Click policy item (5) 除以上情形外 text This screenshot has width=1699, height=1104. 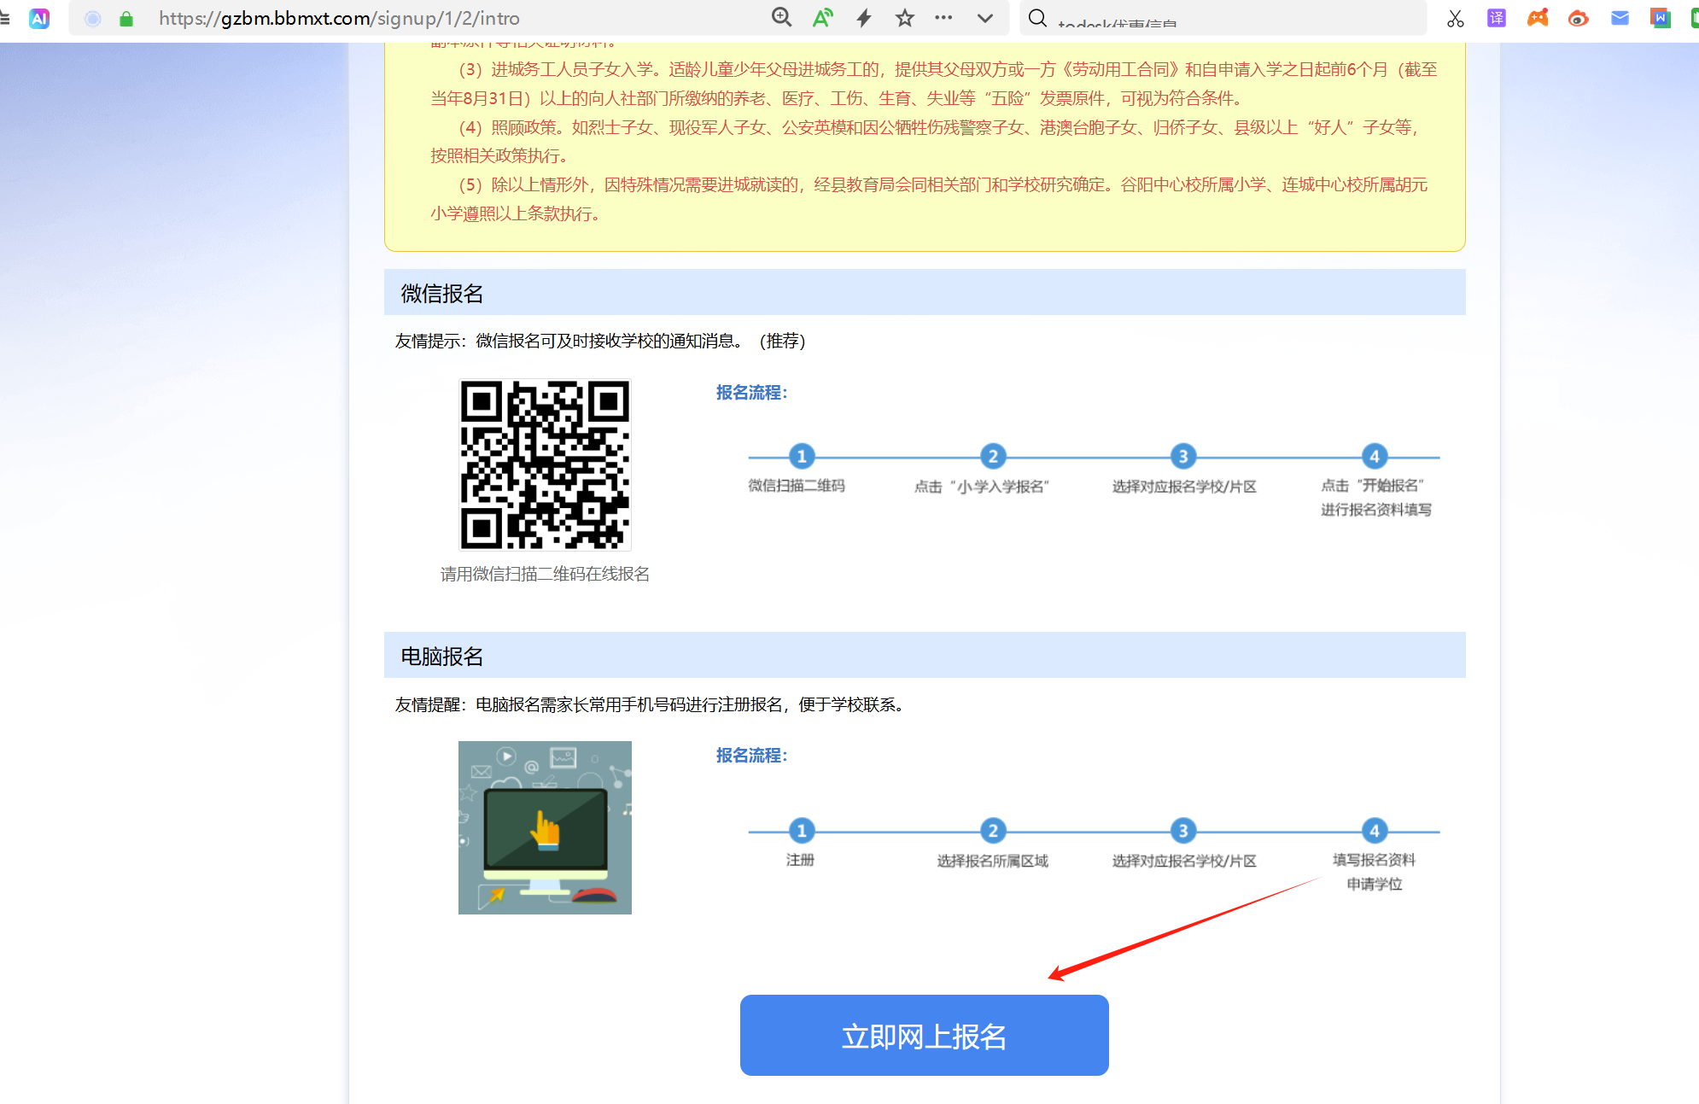(929, 199)
